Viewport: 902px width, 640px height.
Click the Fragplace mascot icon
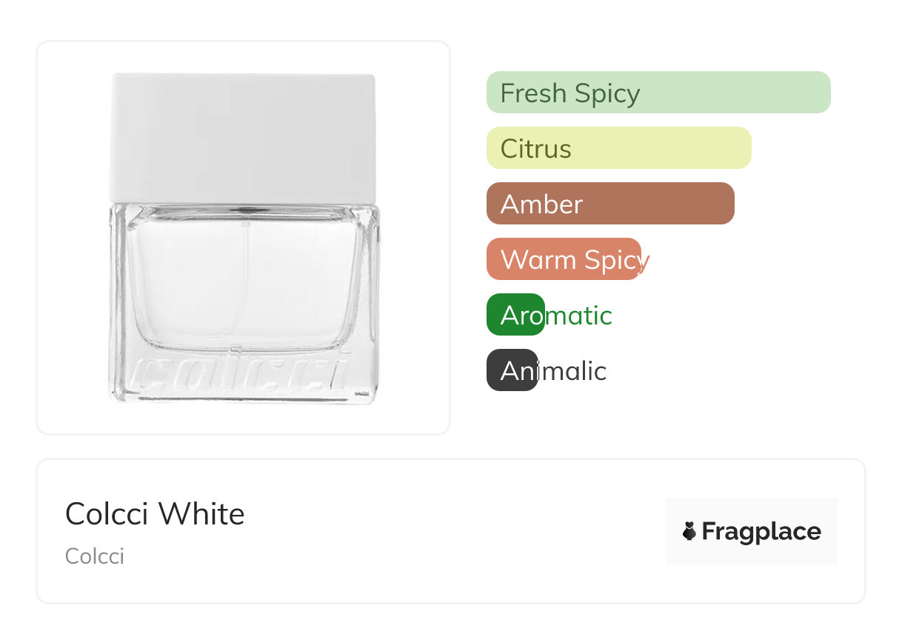(x=689, y=531)
